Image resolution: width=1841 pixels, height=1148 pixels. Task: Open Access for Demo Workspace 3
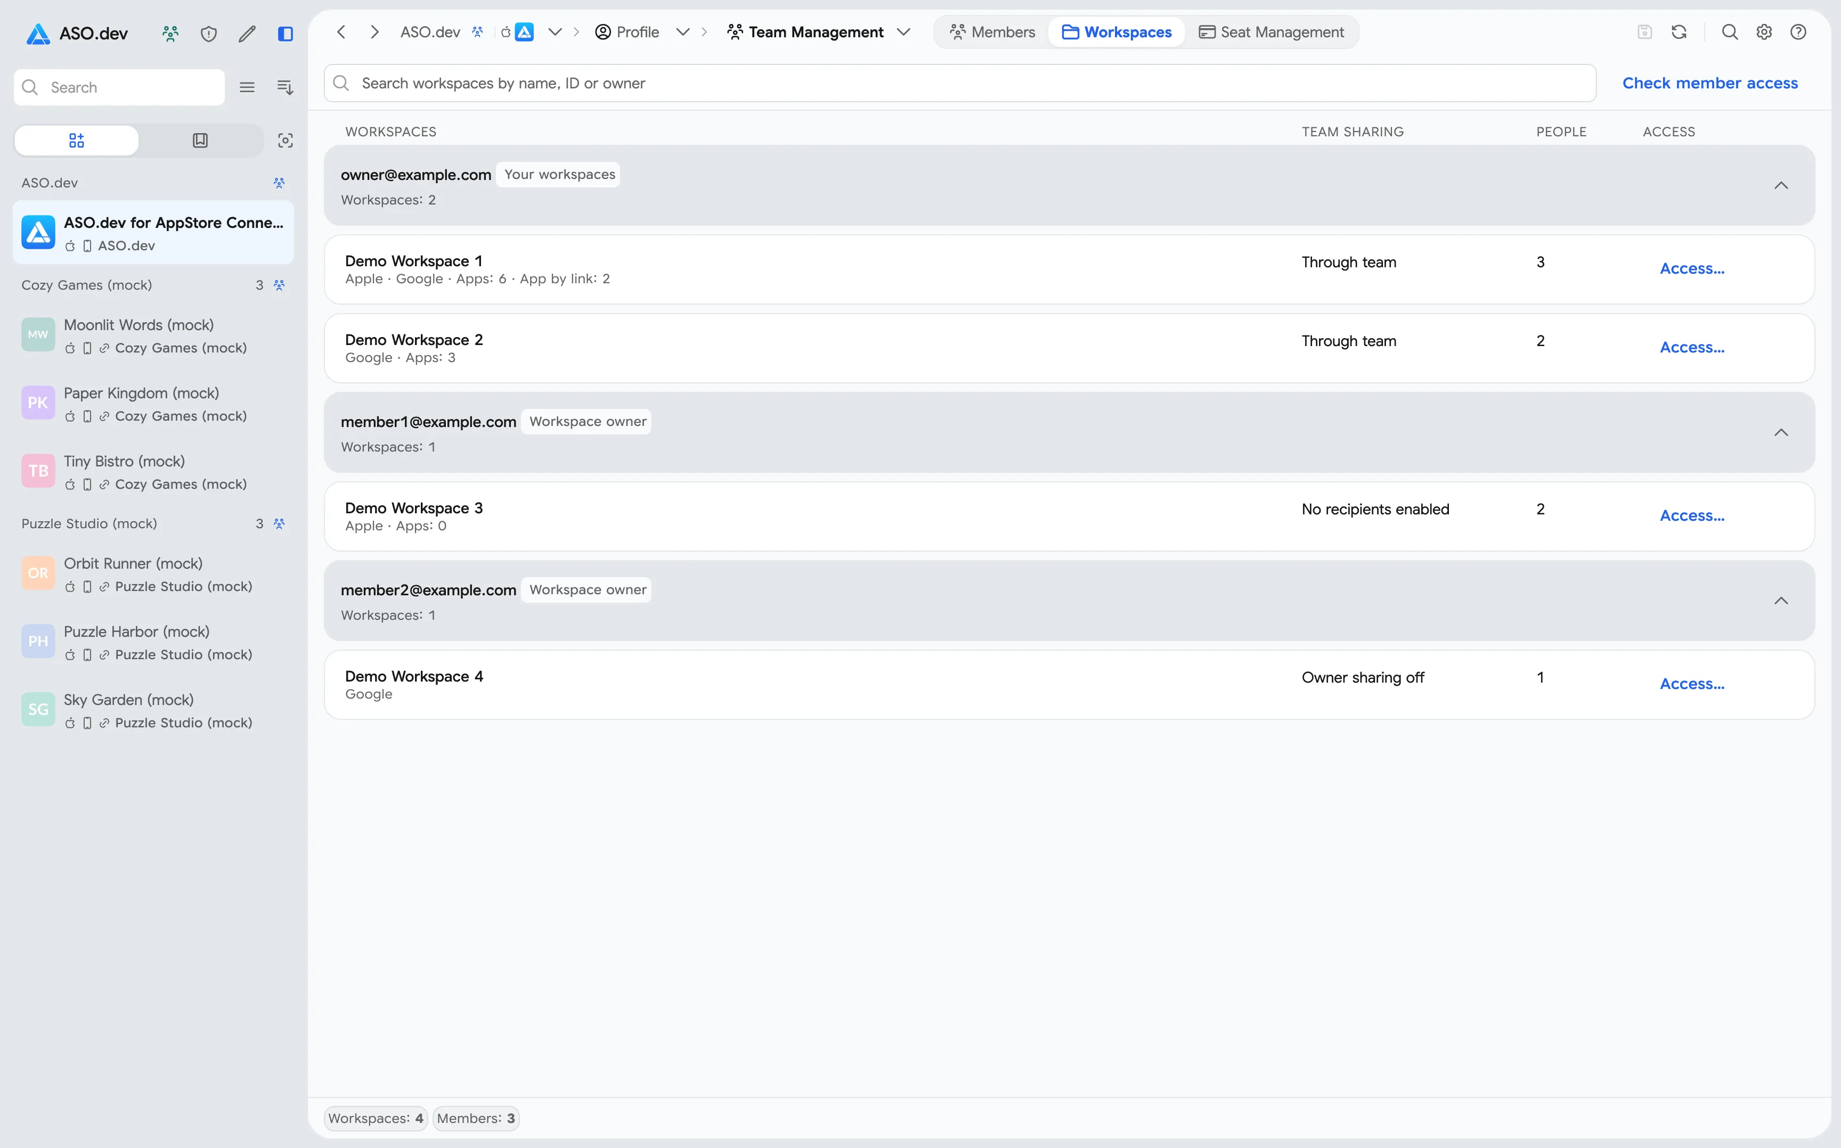(x=1692, y=515)
